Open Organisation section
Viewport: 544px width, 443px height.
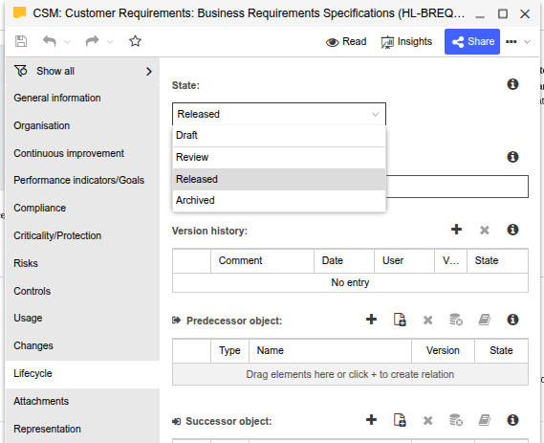[82, 125]
